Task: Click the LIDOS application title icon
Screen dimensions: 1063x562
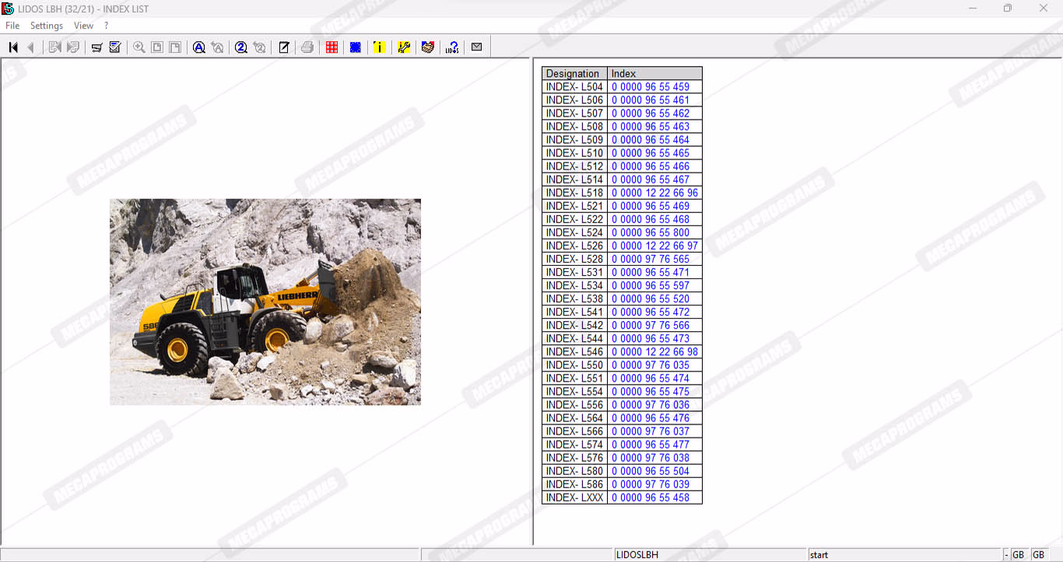Action: [x=8, y=9]
